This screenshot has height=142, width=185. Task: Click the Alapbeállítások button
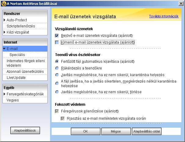tap(25, 130)
